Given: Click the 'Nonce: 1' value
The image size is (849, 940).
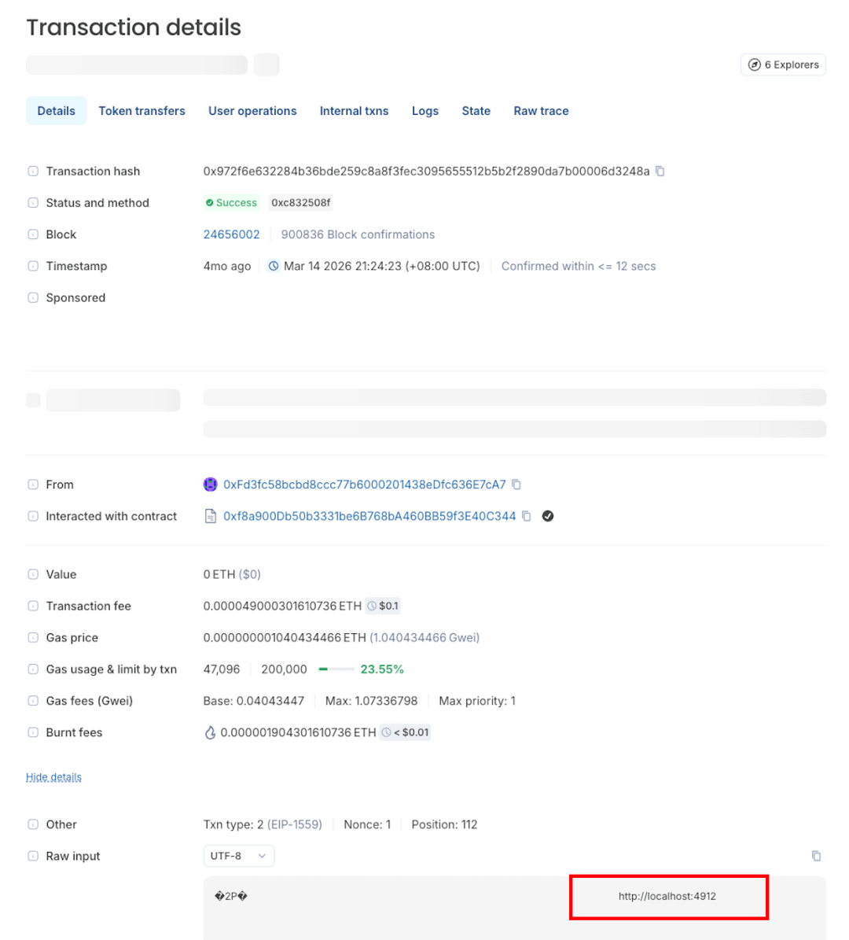Looking at the screenshot, I should [366, 824].
